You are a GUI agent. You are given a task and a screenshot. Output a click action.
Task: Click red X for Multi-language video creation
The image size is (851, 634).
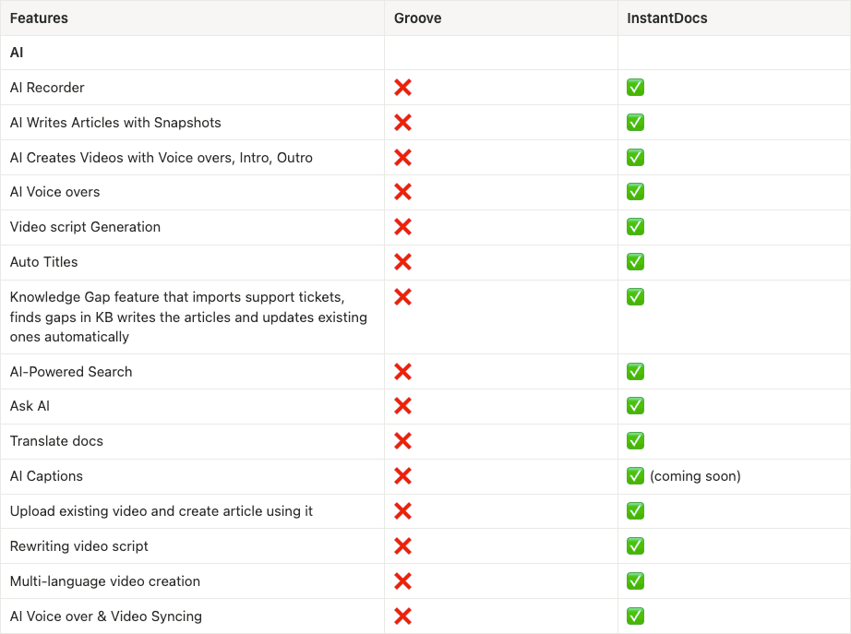tap(402, 581)
